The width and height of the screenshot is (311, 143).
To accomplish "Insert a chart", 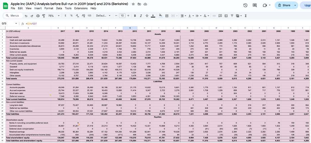I will point(226,16).
